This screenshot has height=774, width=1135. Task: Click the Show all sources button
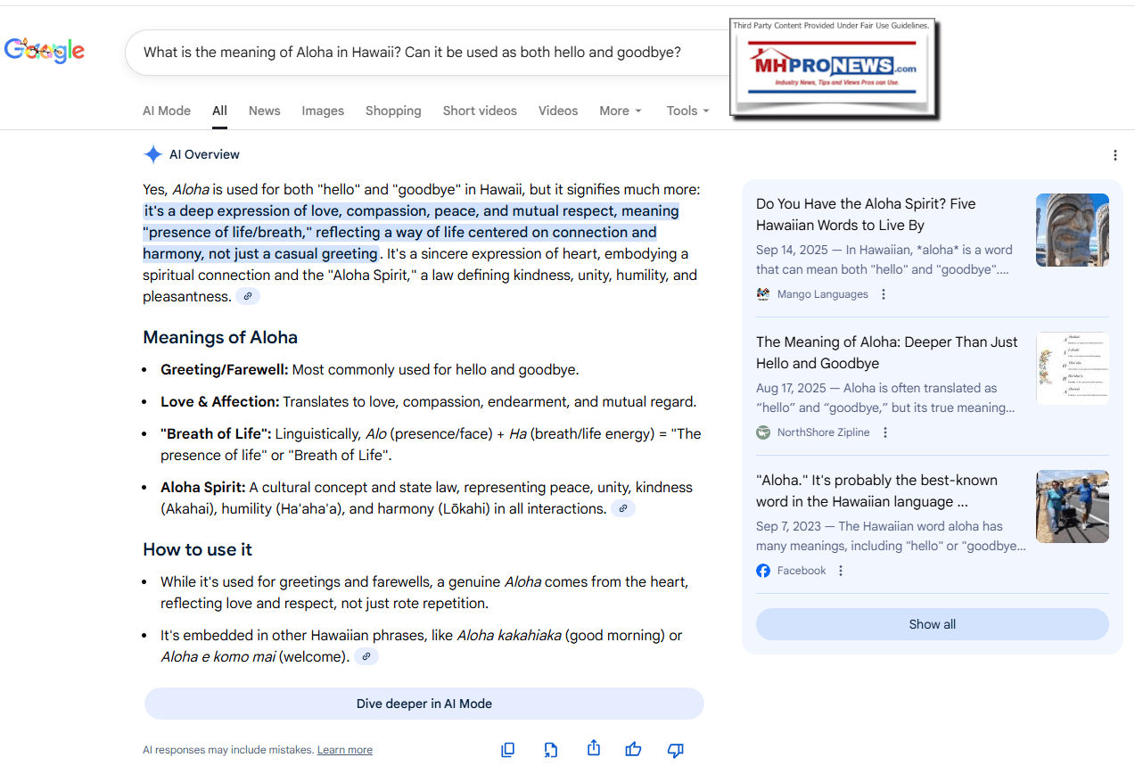[x=932, y=624]
